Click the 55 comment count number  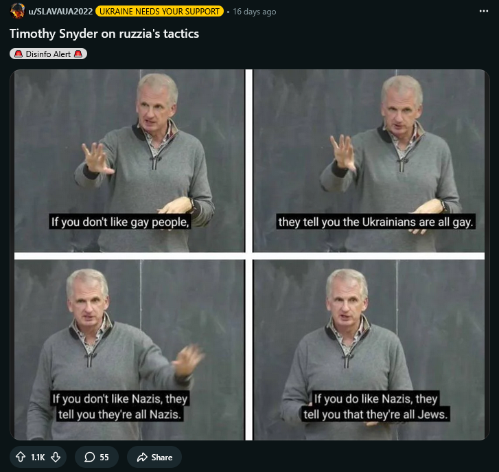coord(104,458)
